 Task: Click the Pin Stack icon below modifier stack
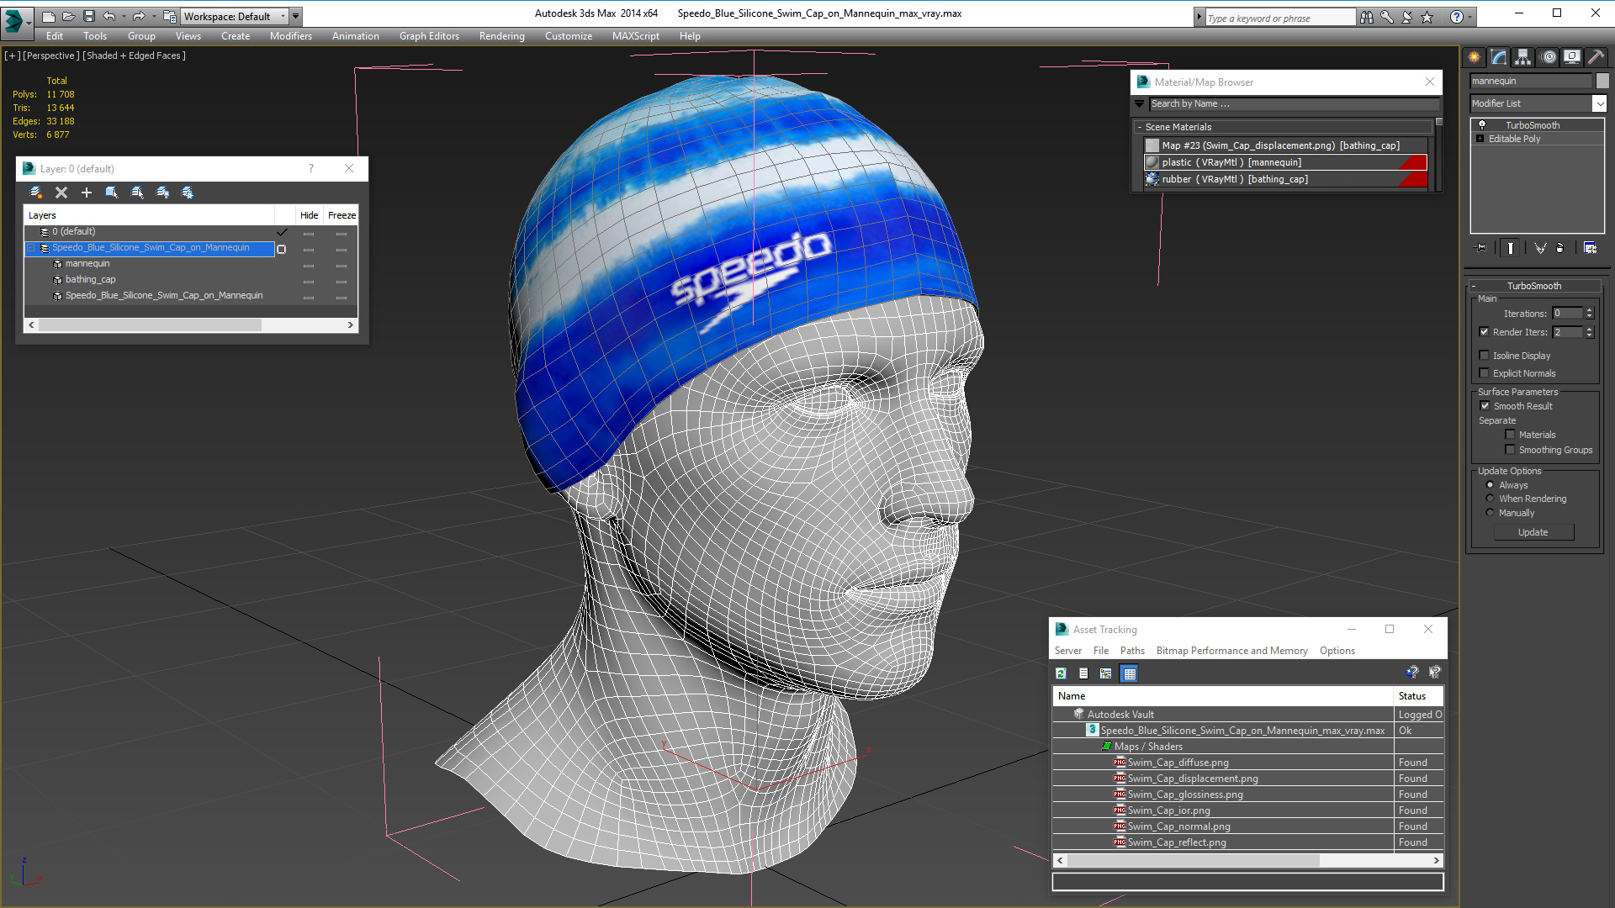click(1481, 248)
